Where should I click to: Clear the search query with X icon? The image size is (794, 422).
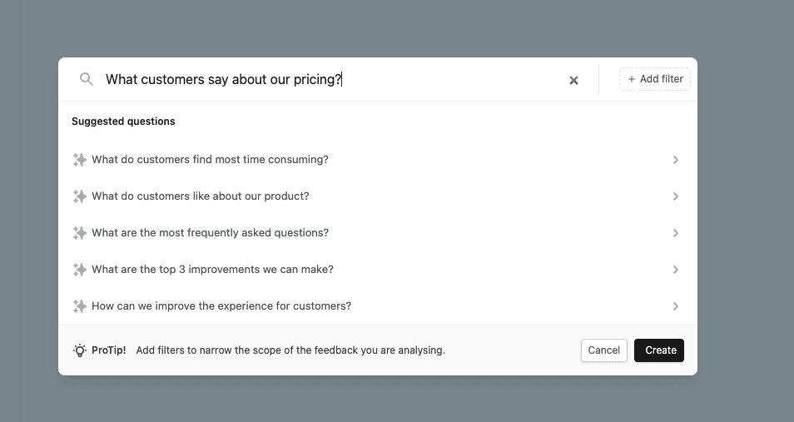pyautogui.click(x=573, y=80)
